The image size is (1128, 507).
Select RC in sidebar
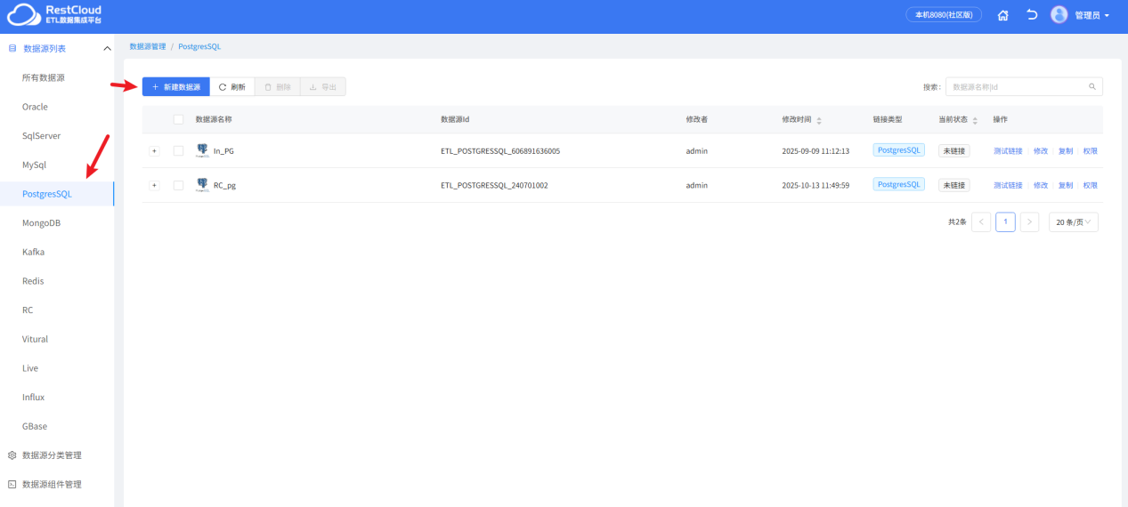click(57, 310)
